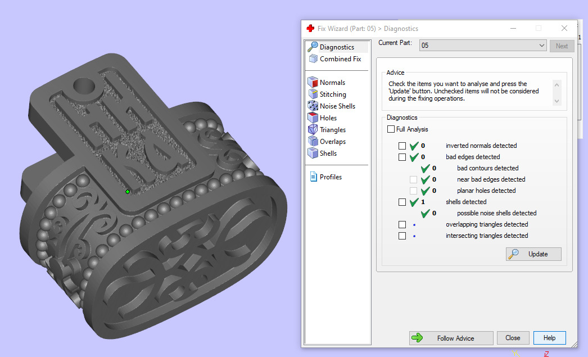This screenshot has height=357, width=588.
Task: Click the Profiles label in sidebar
Action: (x=331, y=177)
